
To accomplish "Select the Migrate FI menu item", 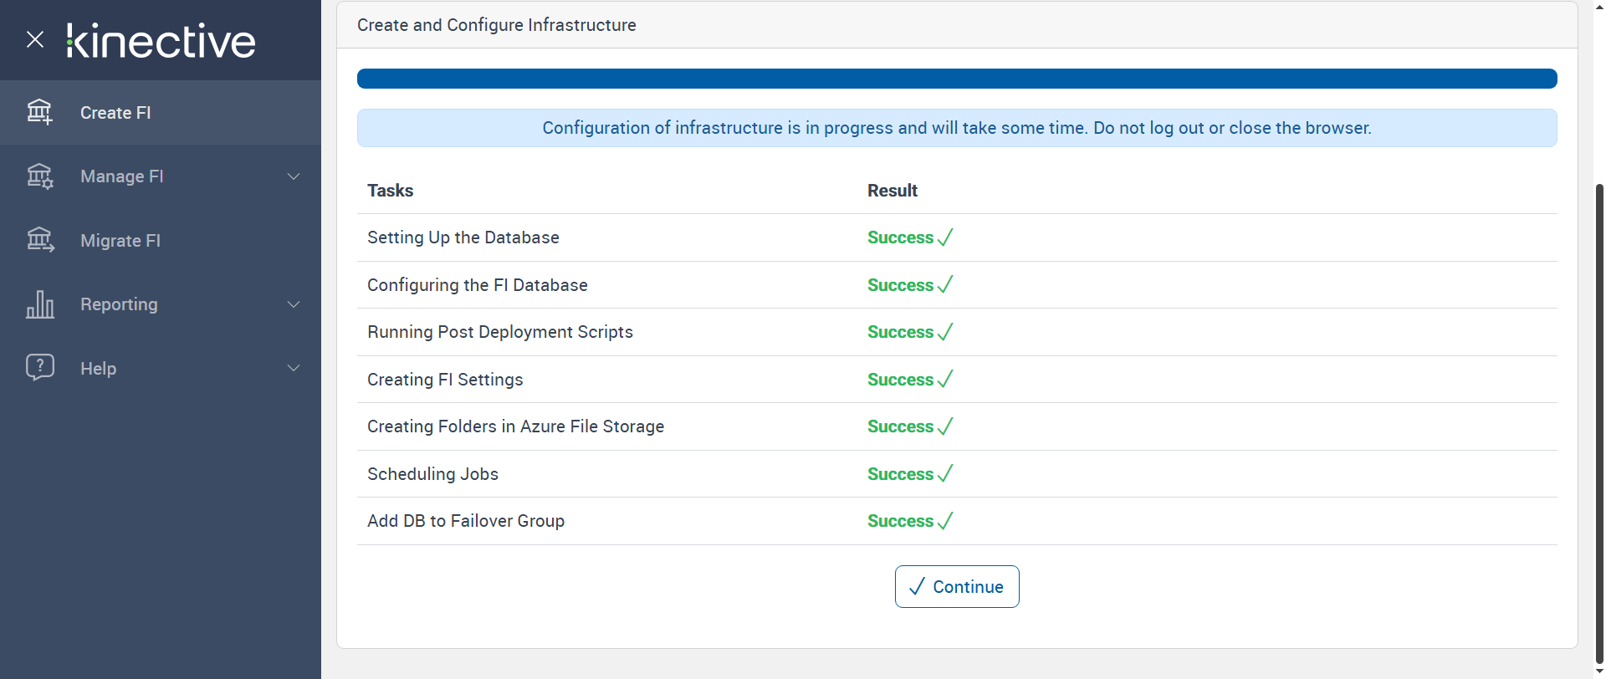I will tap(120, 241).
